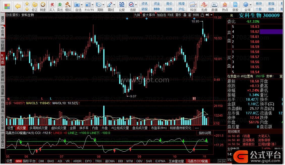
Task: Click the 周期 period clock icon
Action: click(99, 5)
